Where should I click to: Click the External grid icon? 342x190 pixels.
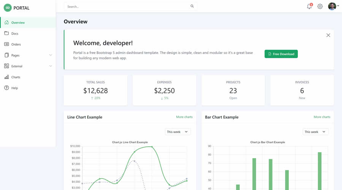tap(6, 66)
